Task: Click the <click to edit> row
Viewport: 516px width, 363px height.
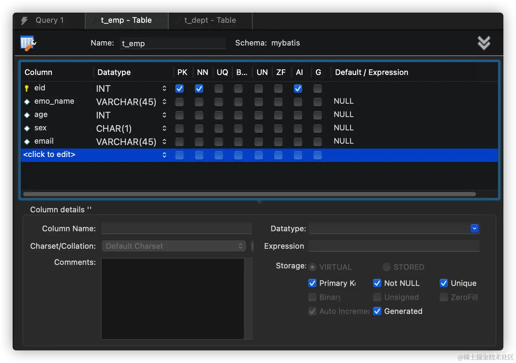Action: pos(259,155)
